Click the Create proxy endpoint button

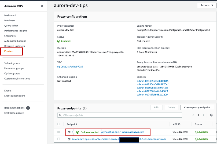pyautogui.click(x=197, y=107)
